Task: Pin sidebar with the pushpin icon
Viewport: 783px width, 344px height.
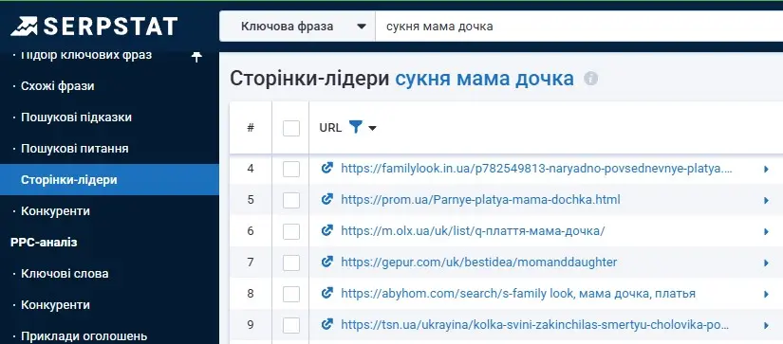Action: [x=196, y=56]
